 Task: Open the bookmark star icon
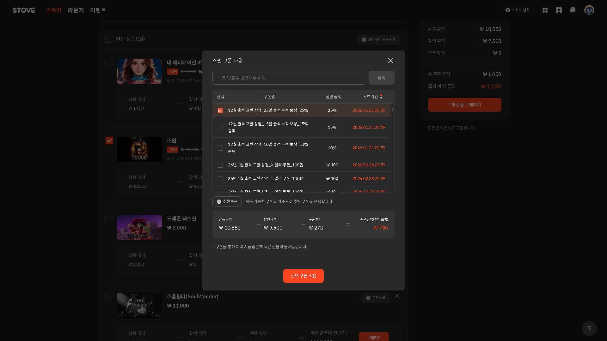click(559, 10)
